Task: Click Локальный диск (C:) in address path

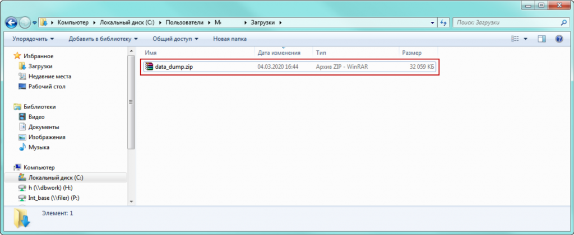Action: (128, 22)
